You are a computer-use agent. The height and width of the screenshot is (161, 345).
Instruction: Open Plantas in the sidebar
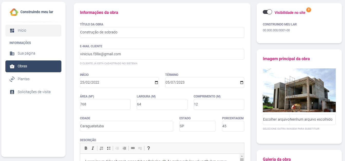[x=33, y=79]
